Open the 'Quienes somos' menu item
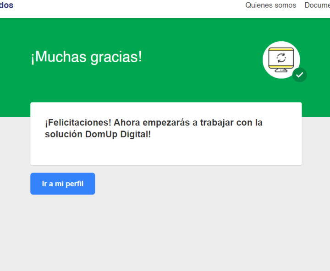The image size is (330, 271). pos(271,5)
